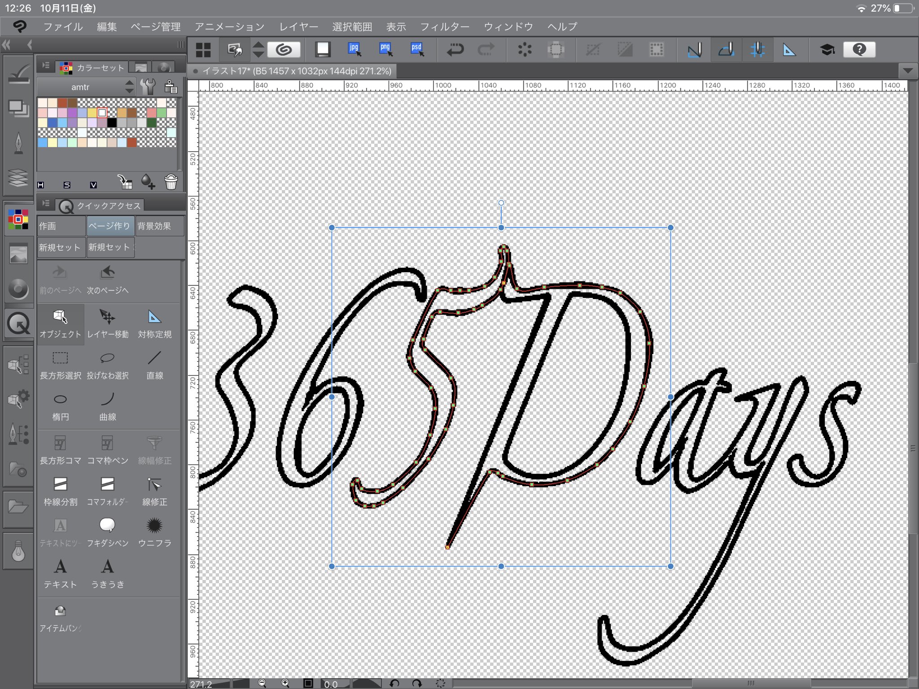Expand the canvas tab list arrow
Screen dimensions: 919x689
click(x=908, y=71)
